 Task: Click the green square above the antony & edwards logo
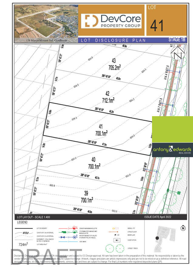(172, 129)
